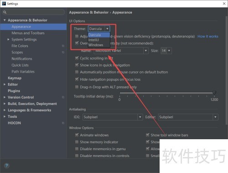Toggle Animate windows checkbox
The width and height of the screenshot is (228, 173).
[x=77, y=135]
